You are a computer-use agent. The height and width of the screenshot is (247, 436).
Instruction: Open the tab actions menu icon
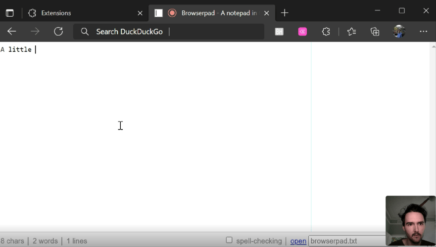pos(10,13)
